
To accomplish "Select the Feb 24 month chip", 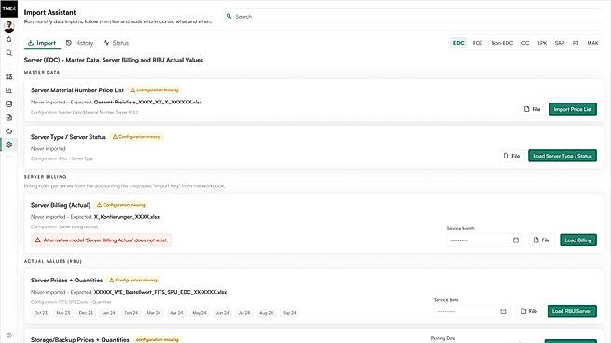I will 132,313.
